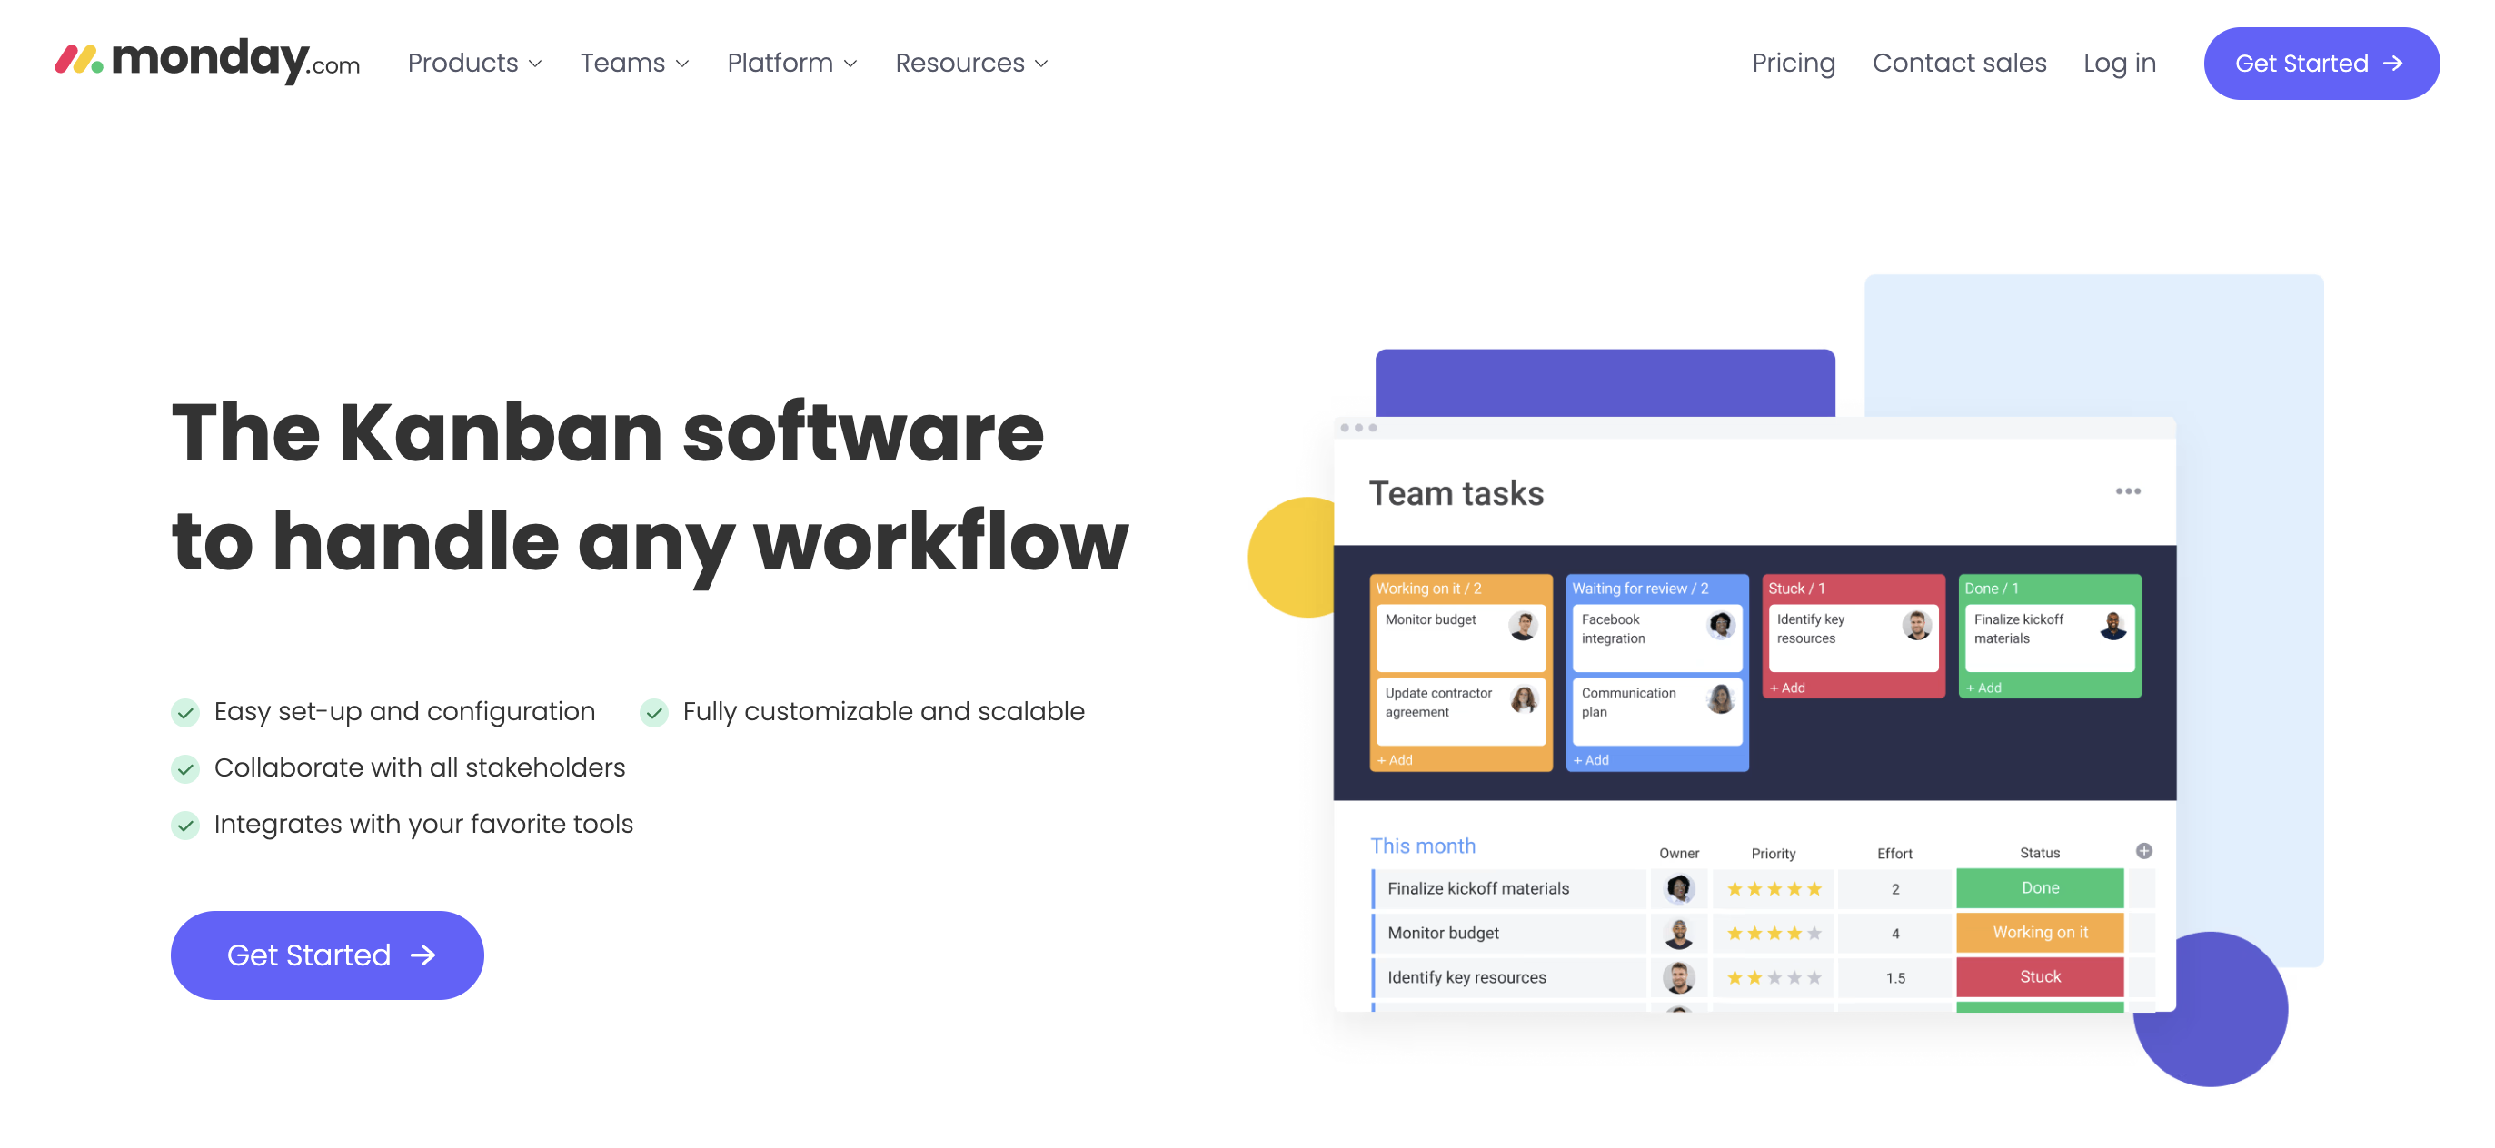Toggle the Easy set-up and configuration checkmark
Viewport: 2495px width, 1148px height.
coord(186,711)
